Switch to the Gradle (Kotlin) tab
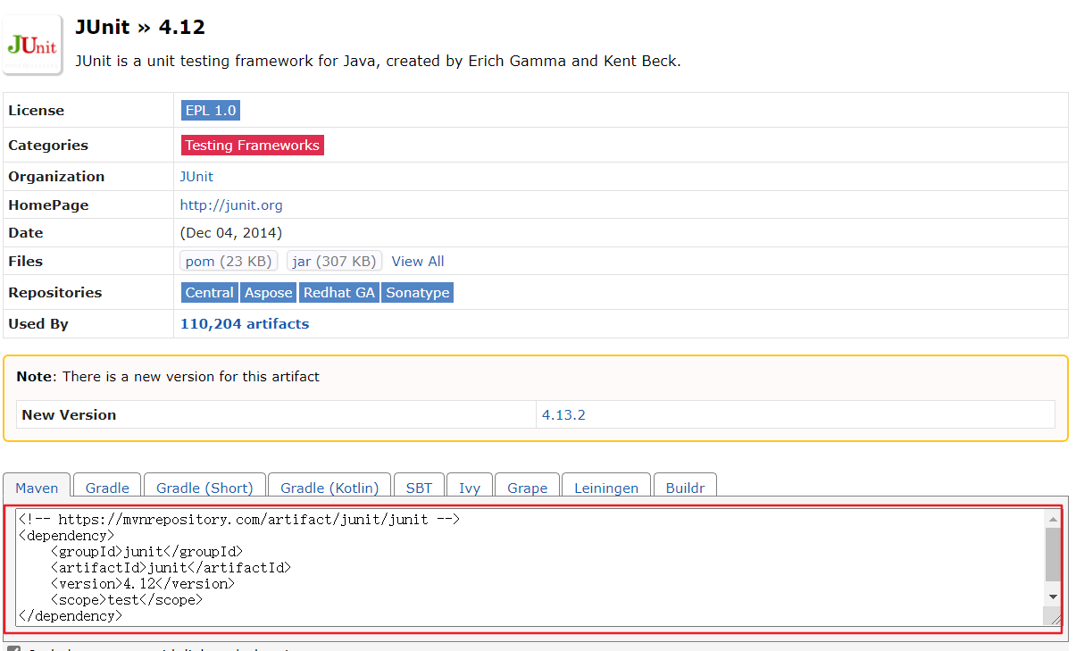The image size is (1076, 651). (329, 488)
